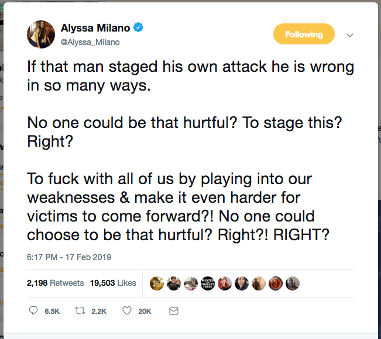
Task: Open the 2,198 Retweets list
Action: tap(55, 283)
